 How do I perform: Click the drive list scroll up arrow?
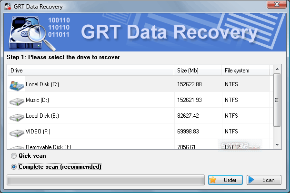(x=277, y=69)
